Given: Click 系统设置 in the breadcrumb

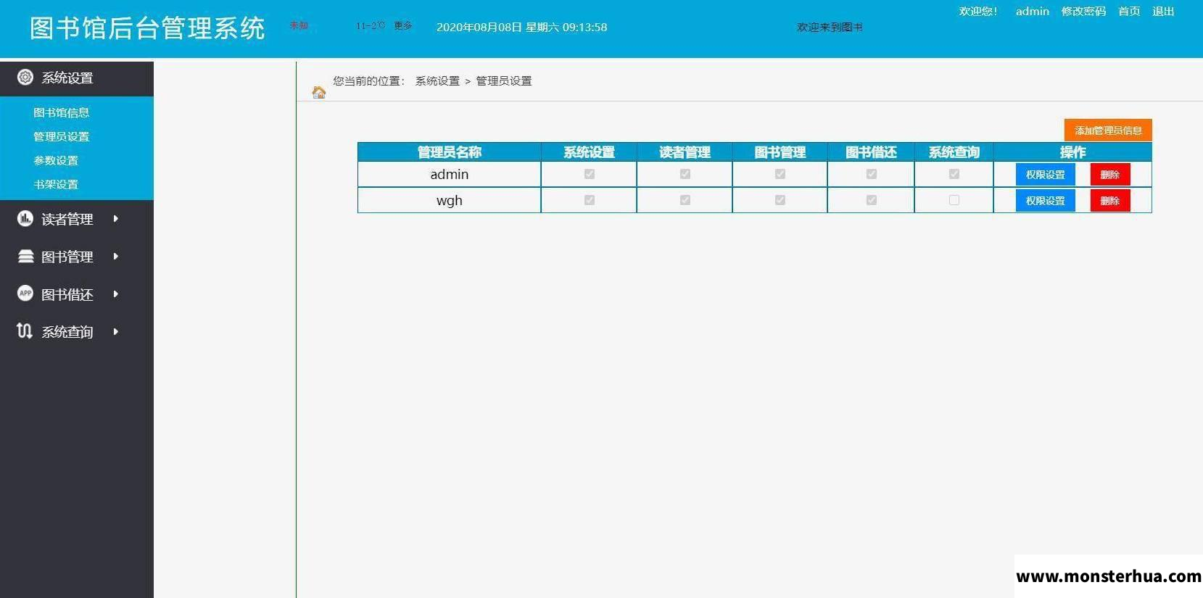Looking at the screenshot, I should point(437,80).
